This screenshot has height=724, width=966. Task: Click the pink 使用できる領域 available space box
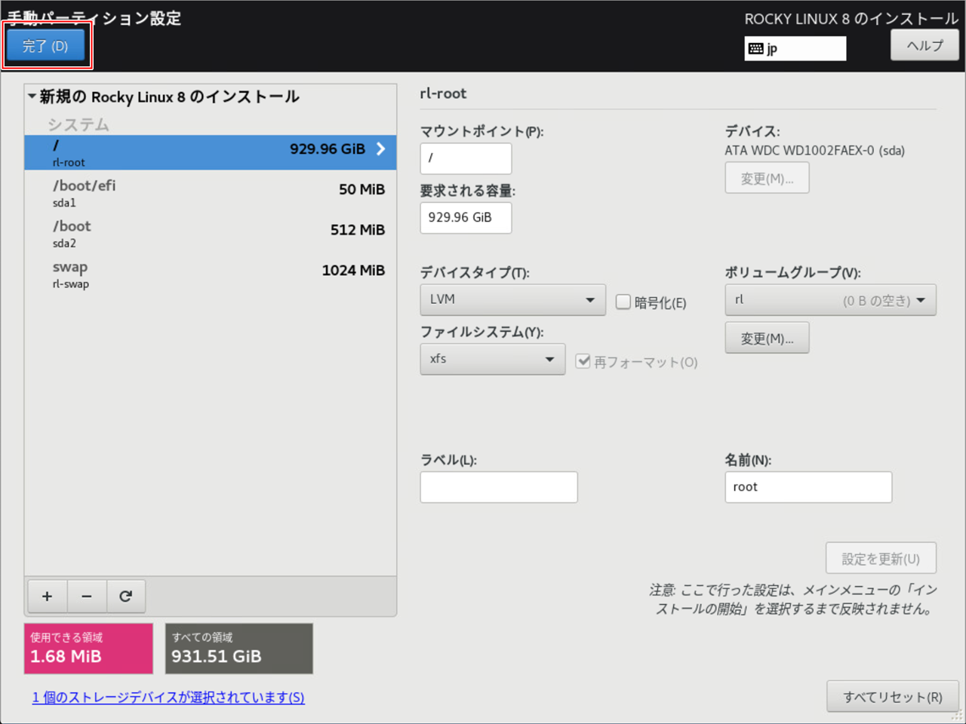[x=88, y=649]
